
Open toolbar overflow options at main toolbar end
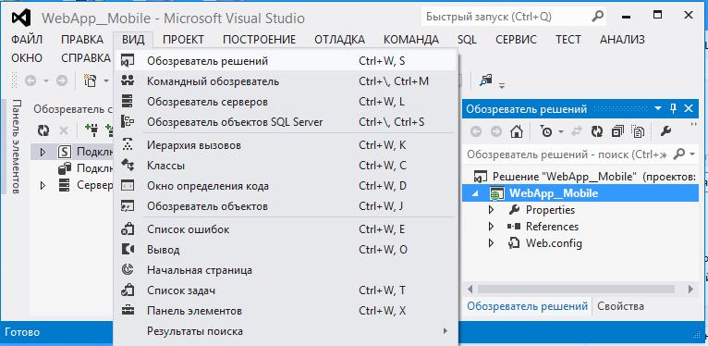[x=502, y=85]
